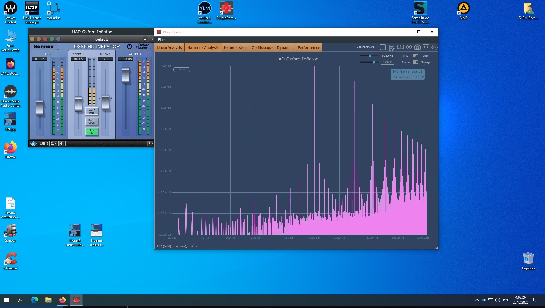545x308 pixels.
Task: Toggle the Oxford Inflator power button
Action: pos(130,47)
